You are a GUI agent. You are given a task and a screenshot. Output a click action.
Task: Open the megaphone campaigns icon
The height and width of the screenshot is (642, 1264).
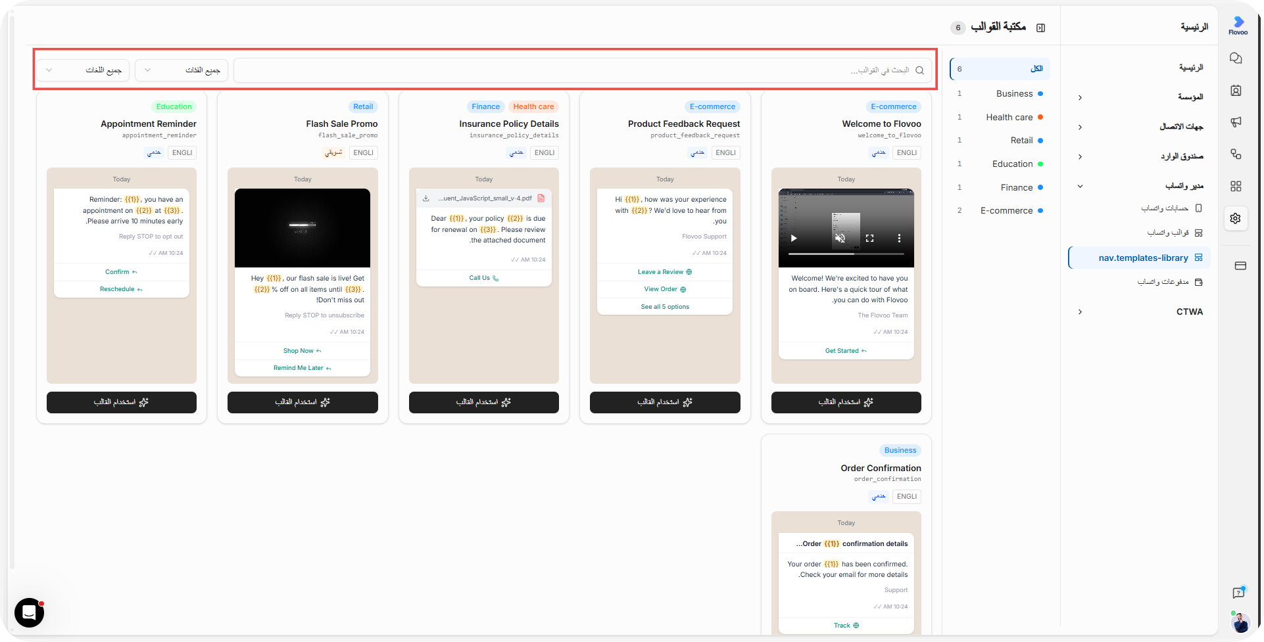pos(1236,122)
